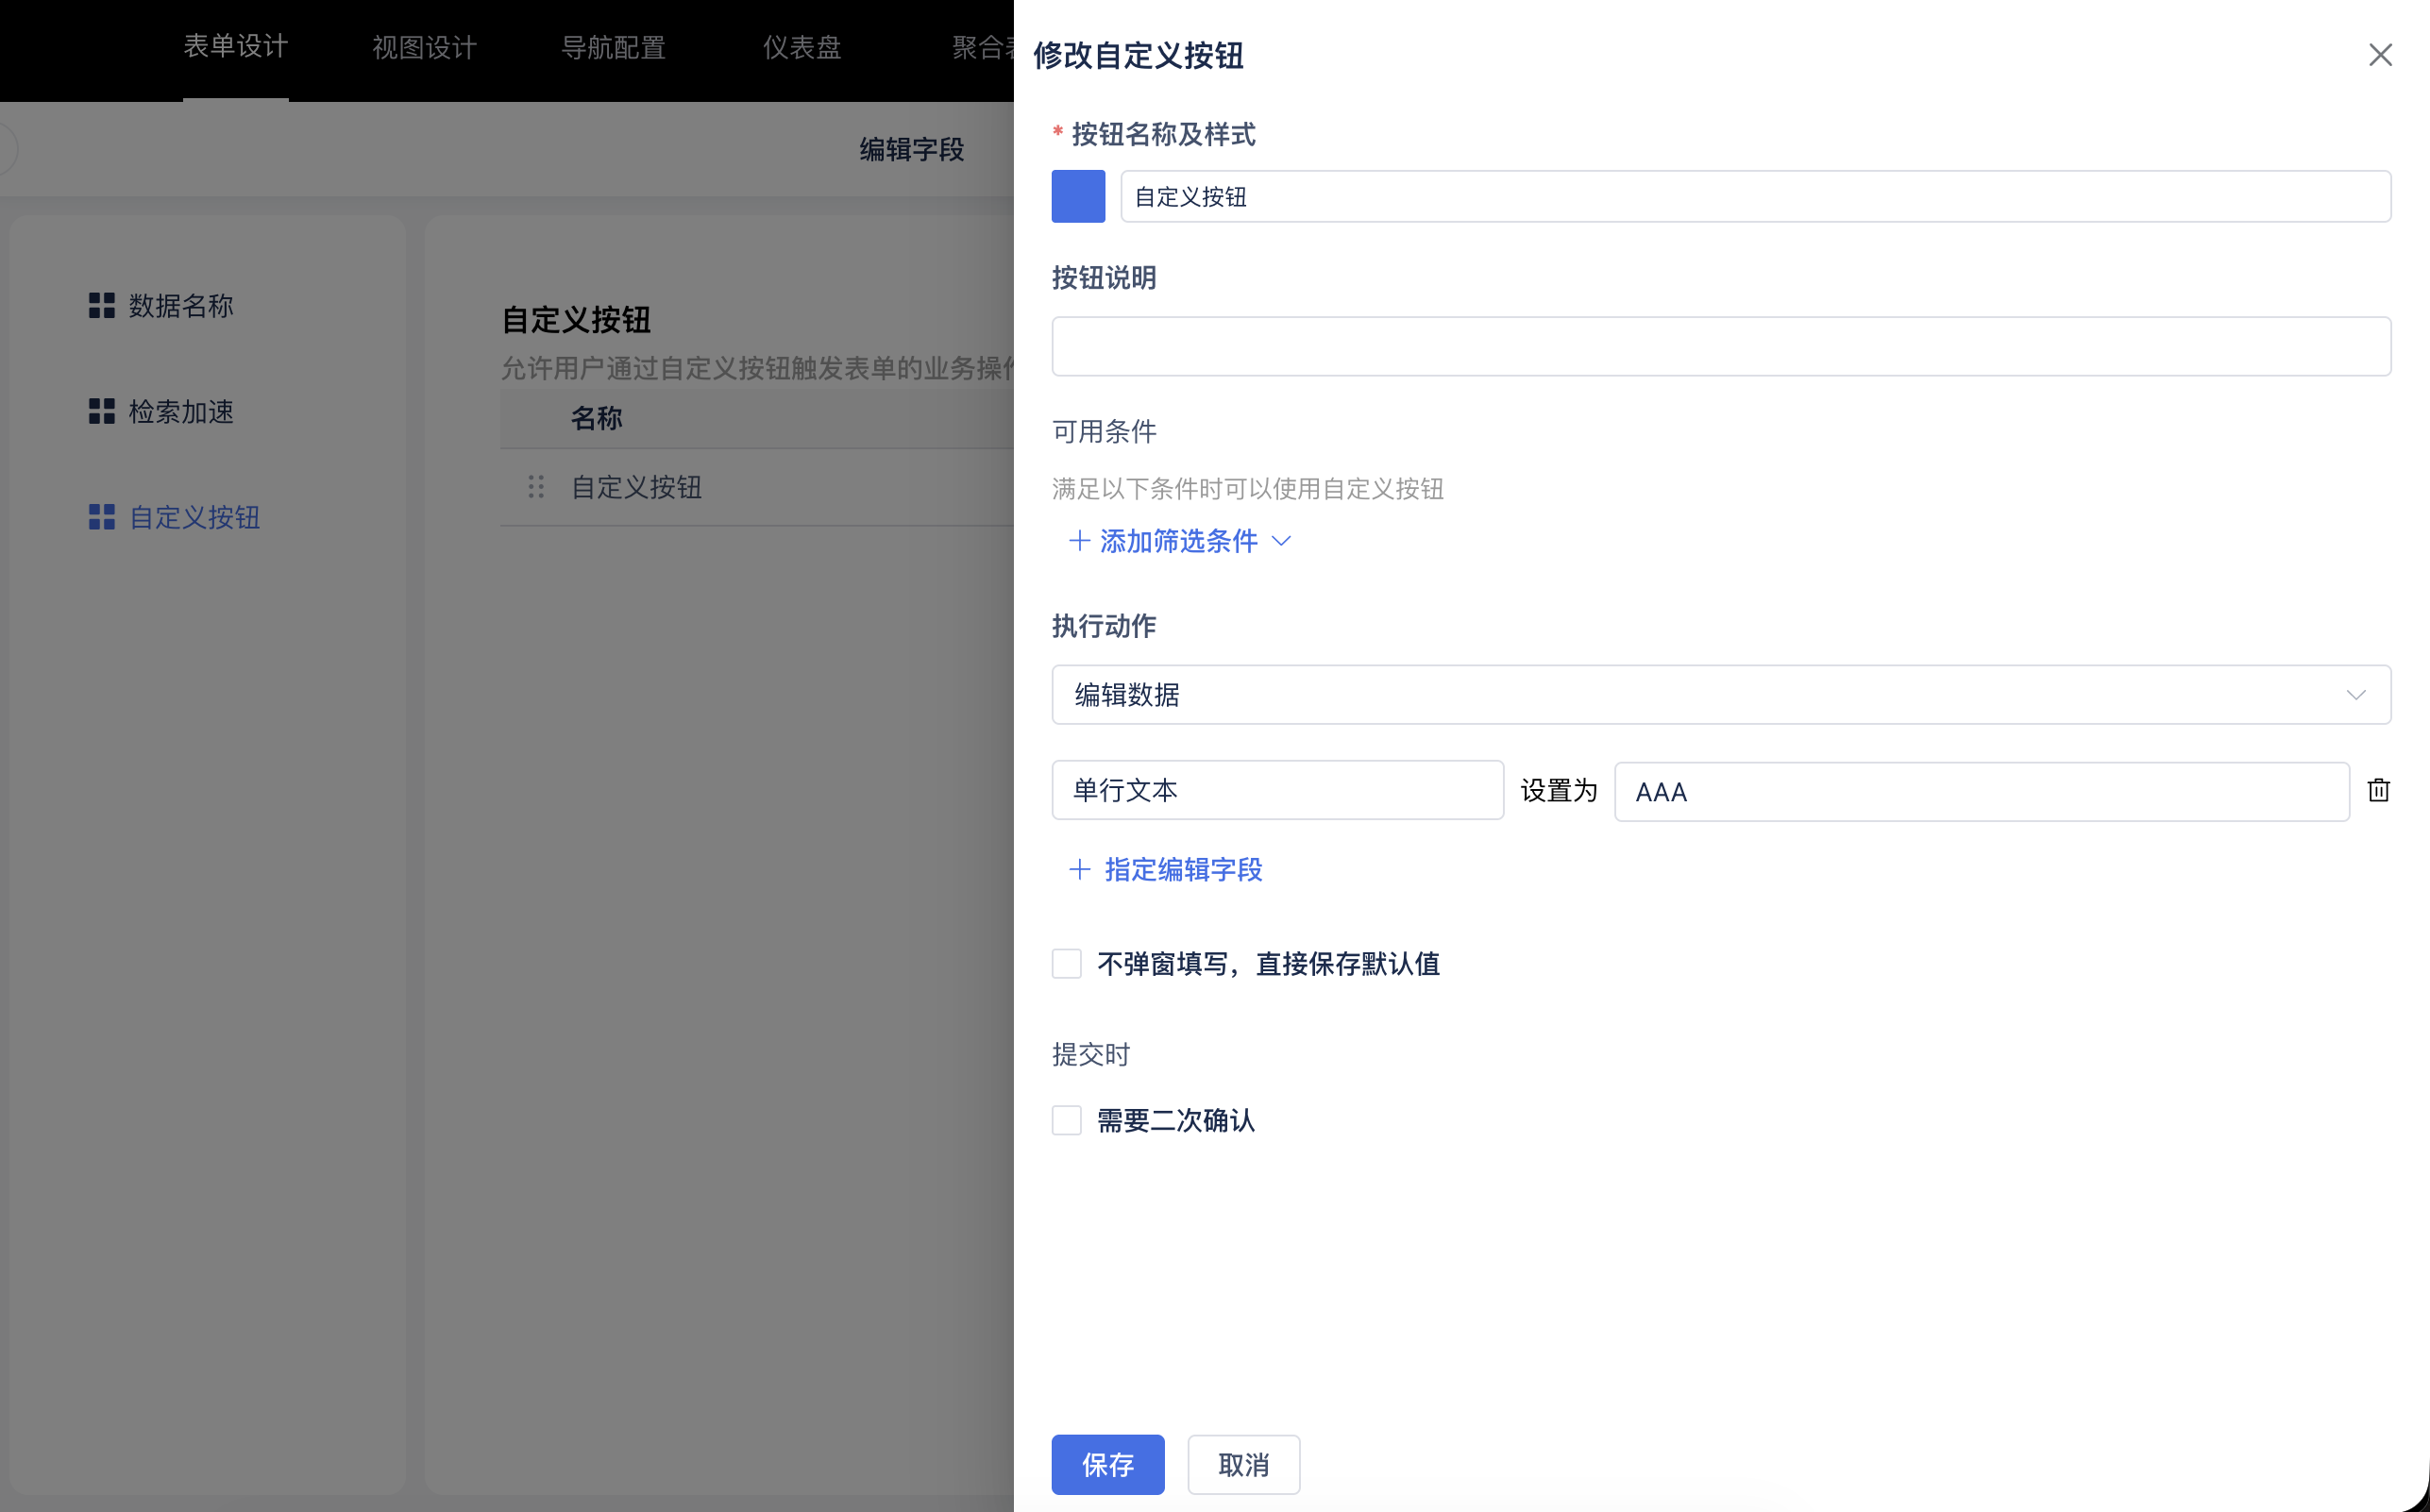Click the plus icon beside 添加筛选条件

[1080, 541]
